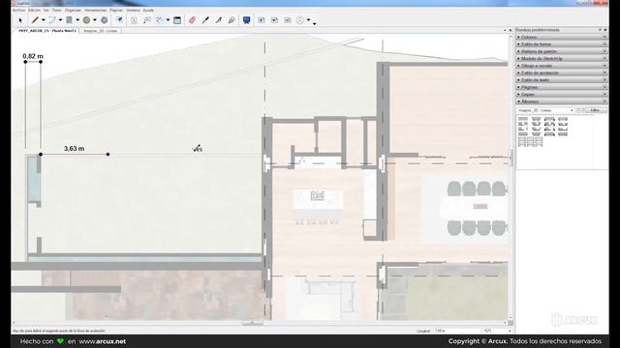The height and width of the screenshot is (348, 620).
Task: Click the canvas horizontal scrollbar left arrow
Action: [15, 323]
